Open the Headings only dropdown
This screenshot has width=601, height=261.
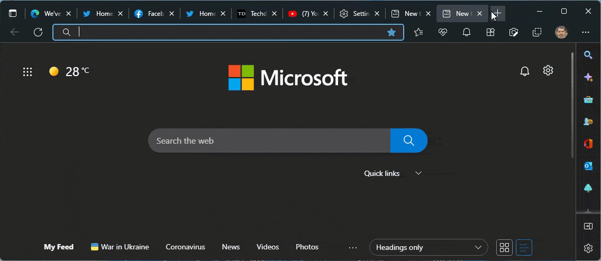[429, 247]
